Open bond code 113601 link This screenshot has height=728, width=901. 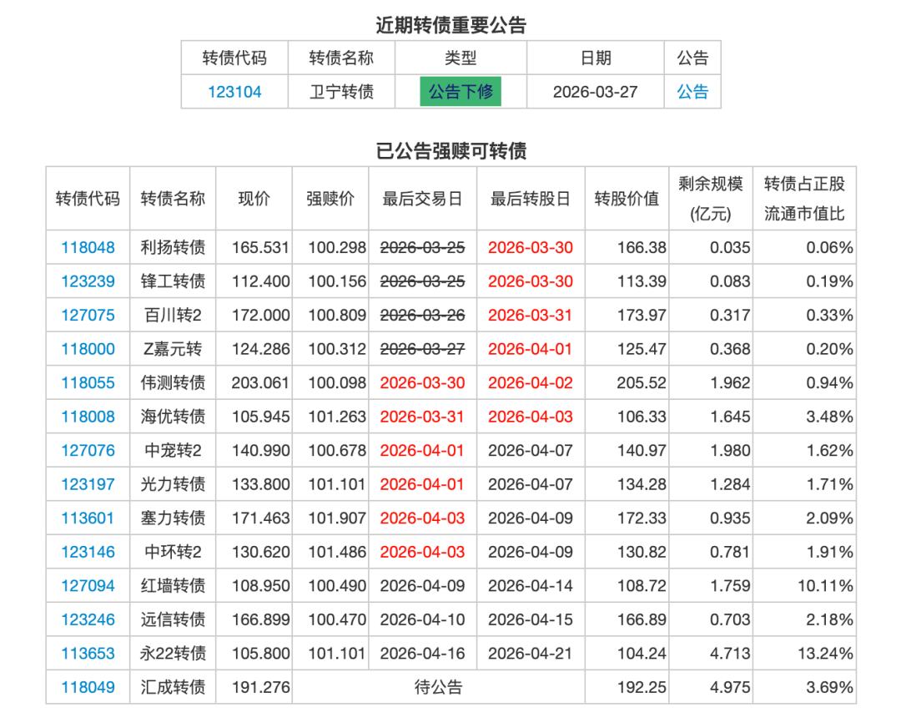88,518
